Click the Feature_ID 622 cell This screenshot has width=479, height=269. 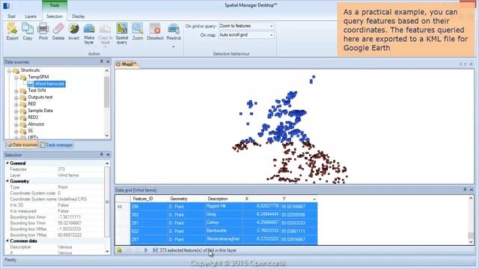click(x=149, y=231)
